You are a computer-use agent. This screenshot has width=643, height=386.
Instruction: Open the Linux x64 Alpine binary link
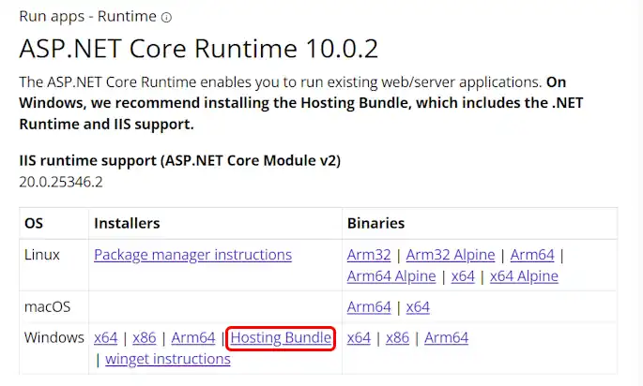pos(524,276)
